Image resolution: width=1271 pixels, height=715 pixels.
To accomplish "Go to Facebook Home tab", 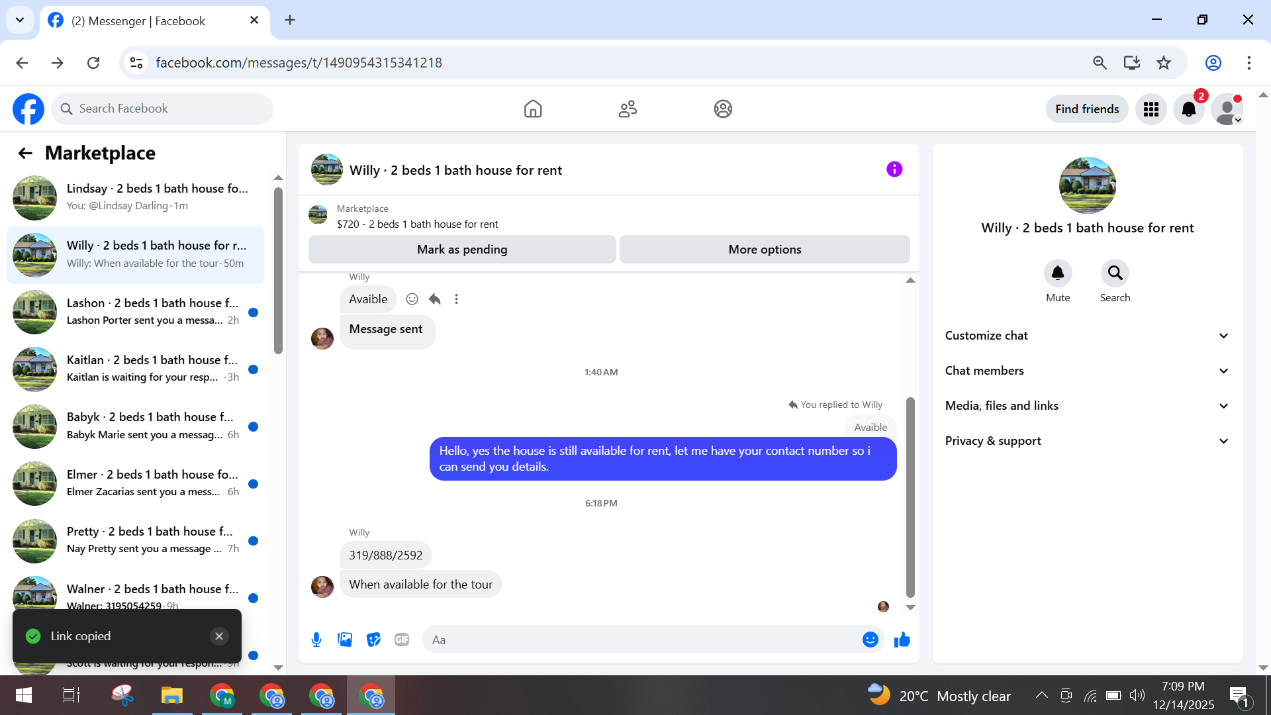I will click(x=532, y=109).
